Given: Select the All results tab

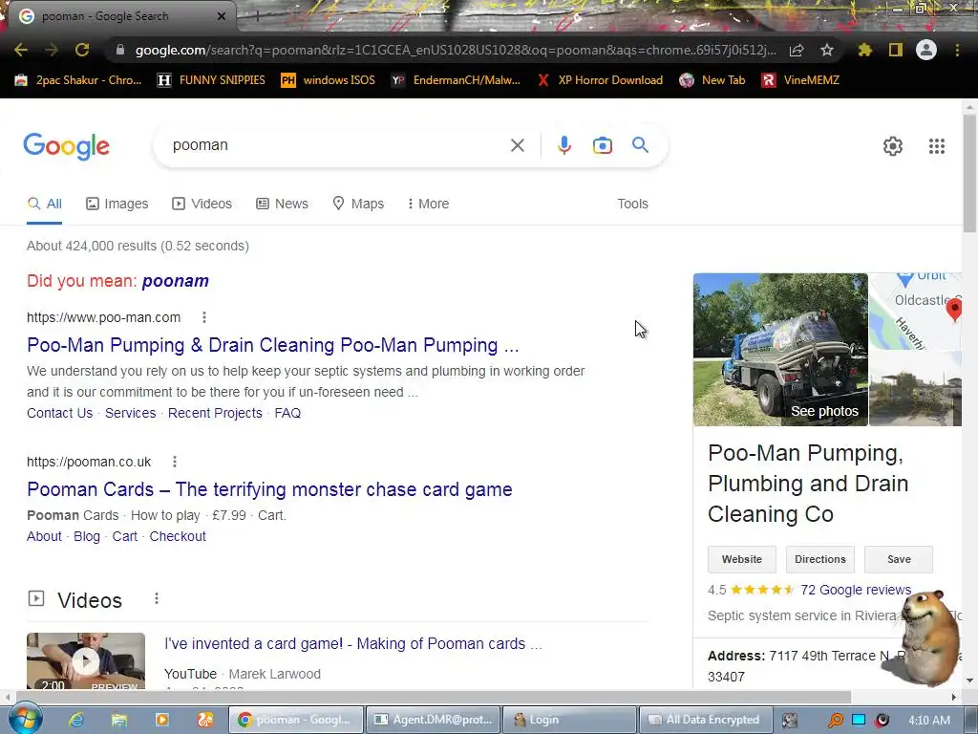Looking at the screenshot, I should 44,204.
